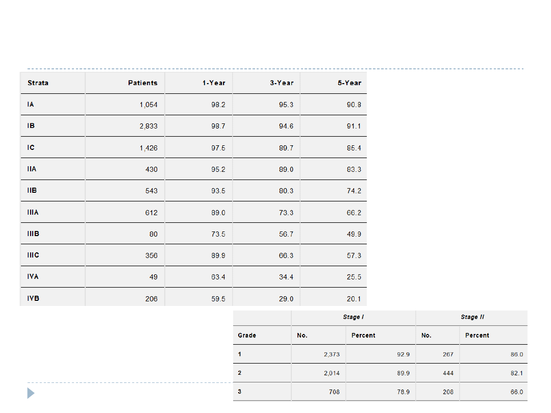Click the Strata column header
The image size is (551, 413).
(38, 83)
